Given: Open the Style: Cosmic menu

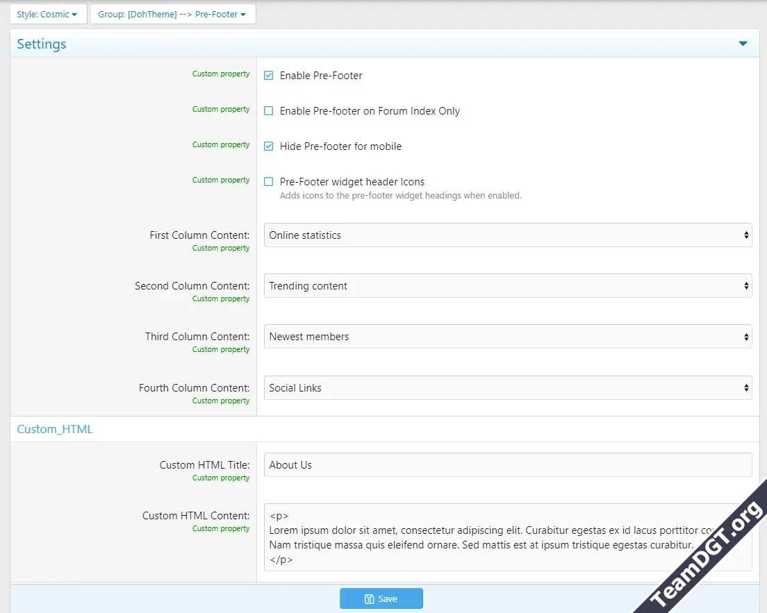Looking at the screenshot, I should pyautogui.click(x=47, y=15).
